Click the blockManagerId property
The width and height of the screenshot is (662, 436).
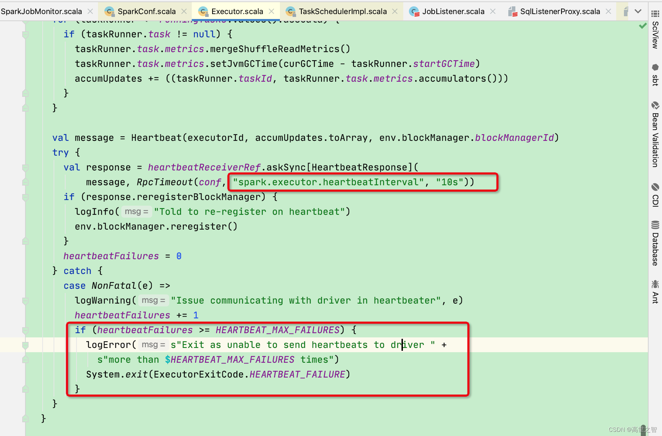(x=514, y=138)
